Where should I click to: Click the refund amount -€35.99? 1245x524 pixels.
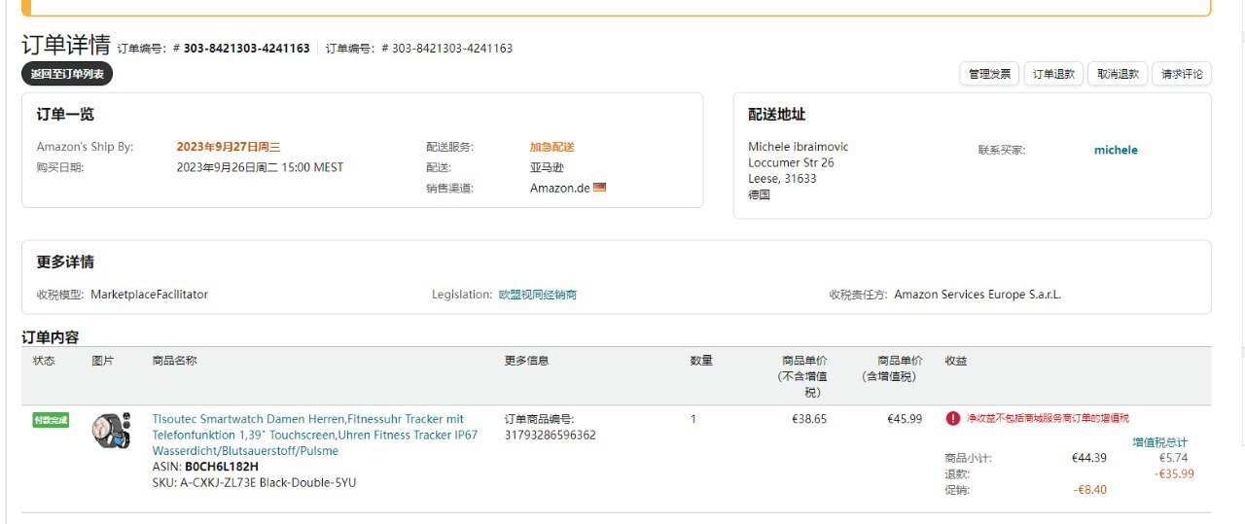coord(1173,474)
